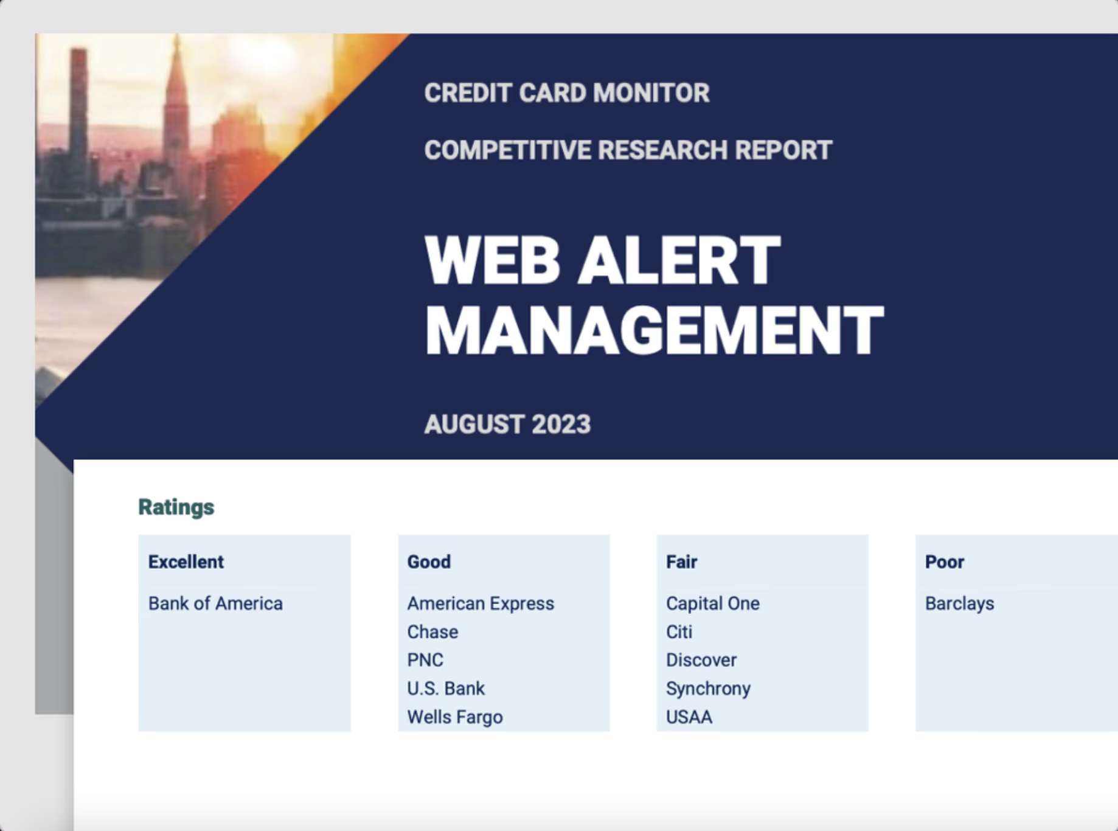This screenshot has height=831, width=1118.
Task: Select the COMPETITIVE RESEARCH REPORT subtitle
Action: 628,150
